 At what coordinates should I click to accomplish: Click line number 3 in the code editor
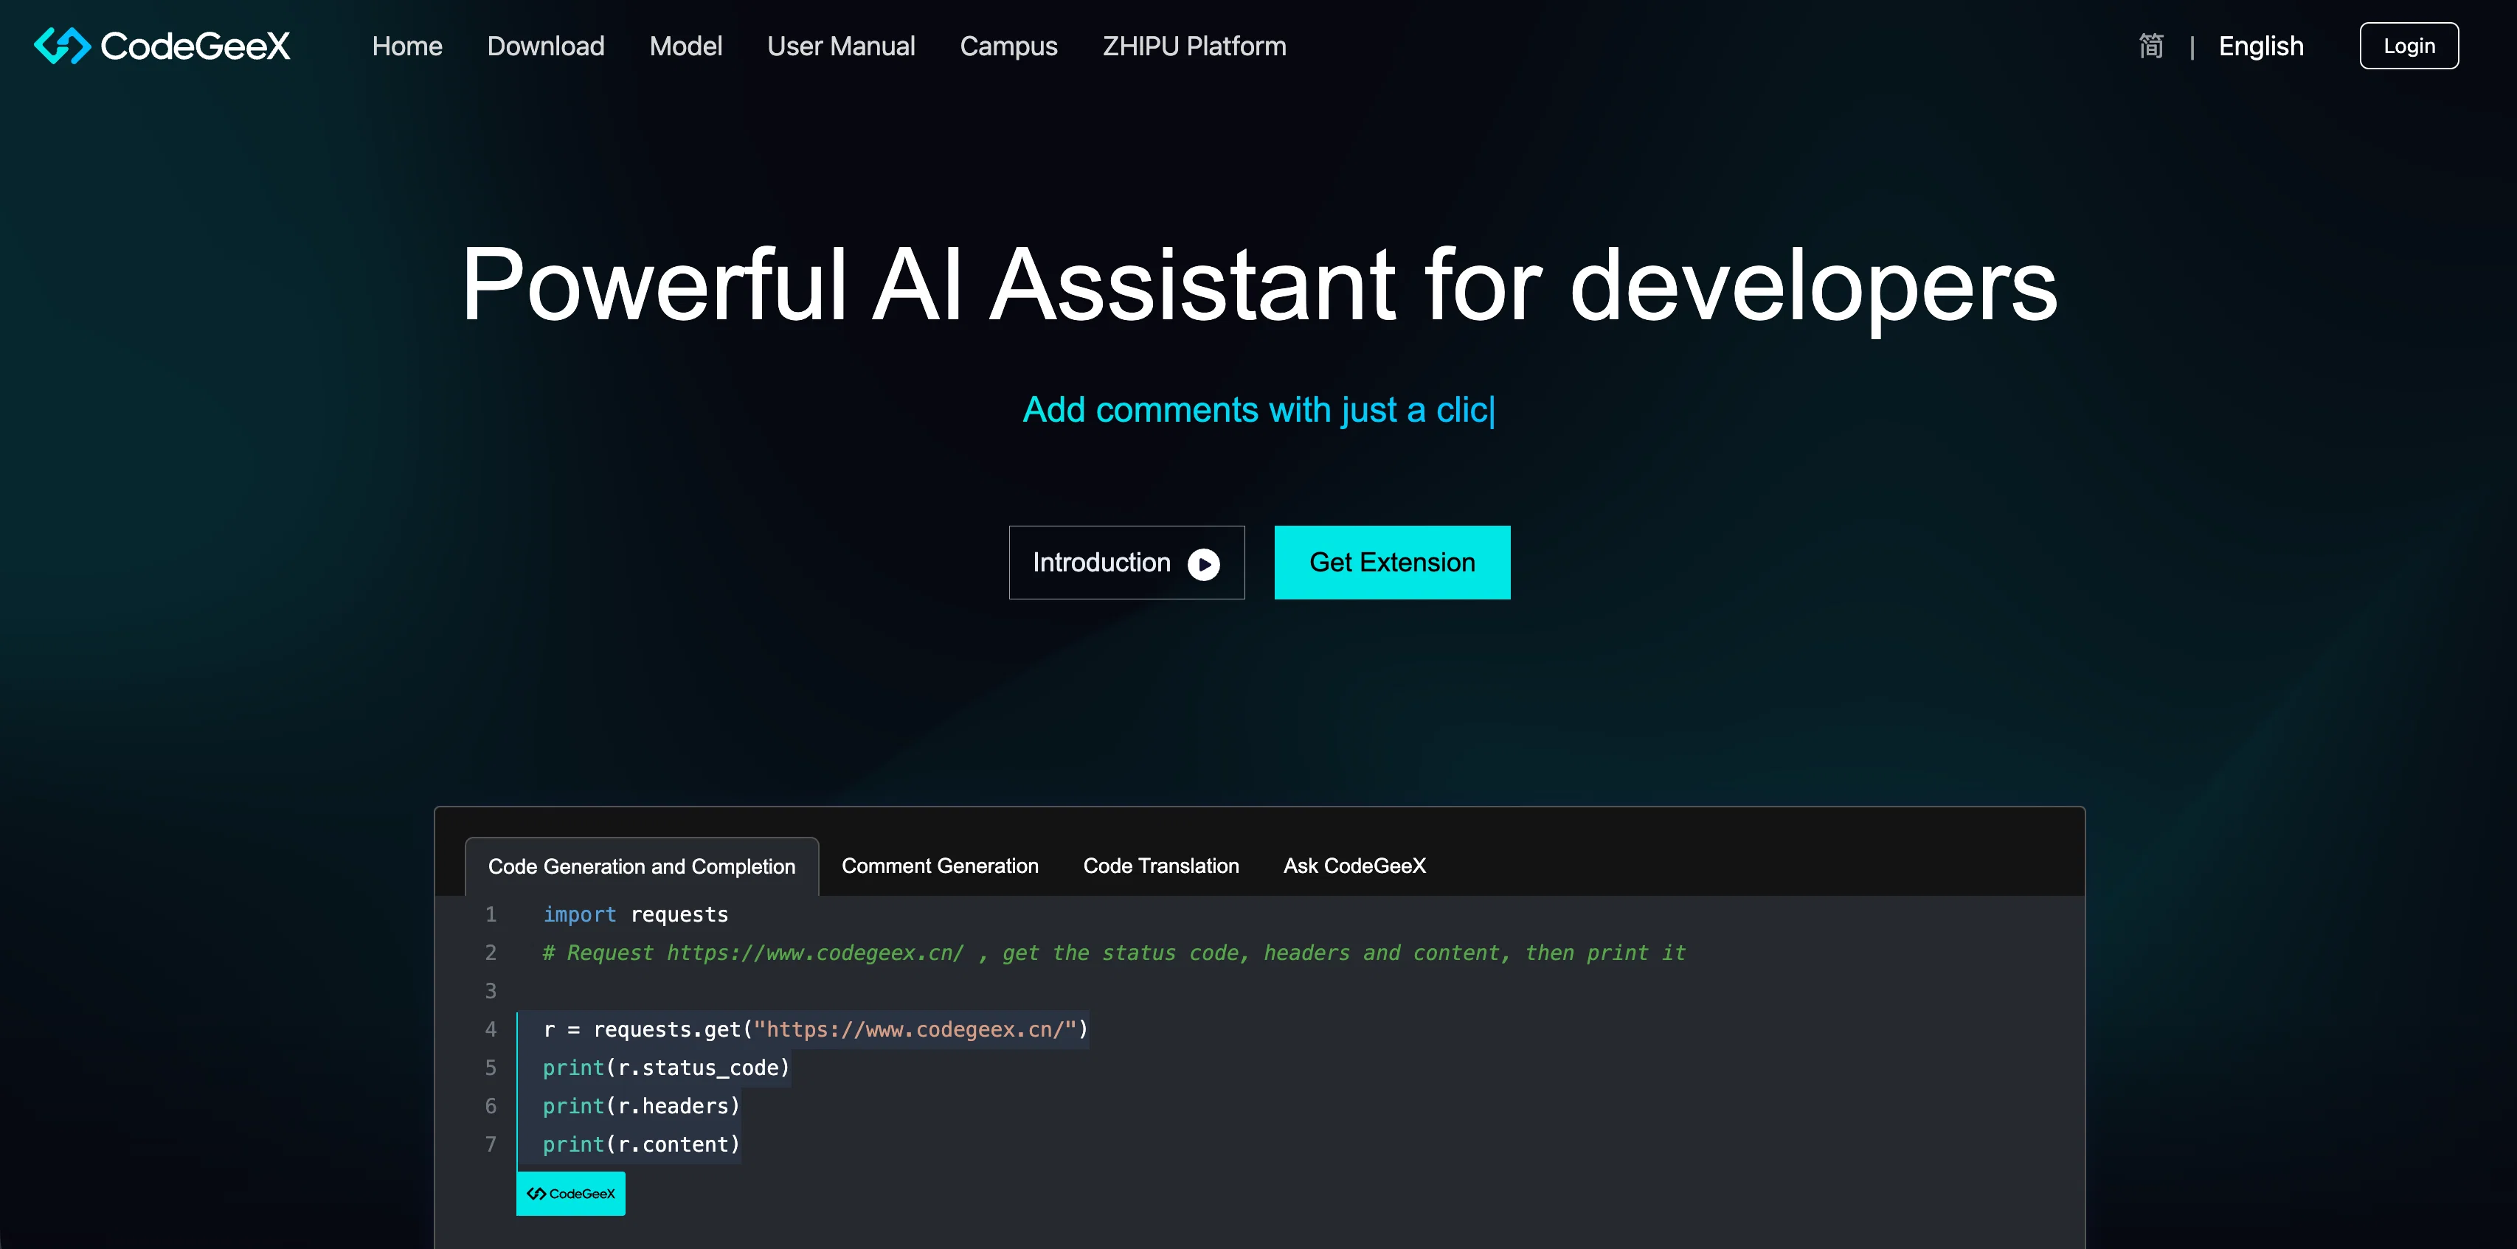pos(491,990)
